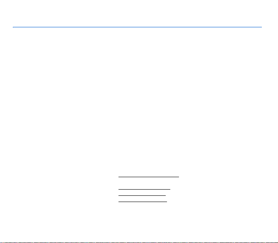Viewport: 278px width, 243px height.
Task: Click the shortest black underline field
Action: (x=142, y=195)
